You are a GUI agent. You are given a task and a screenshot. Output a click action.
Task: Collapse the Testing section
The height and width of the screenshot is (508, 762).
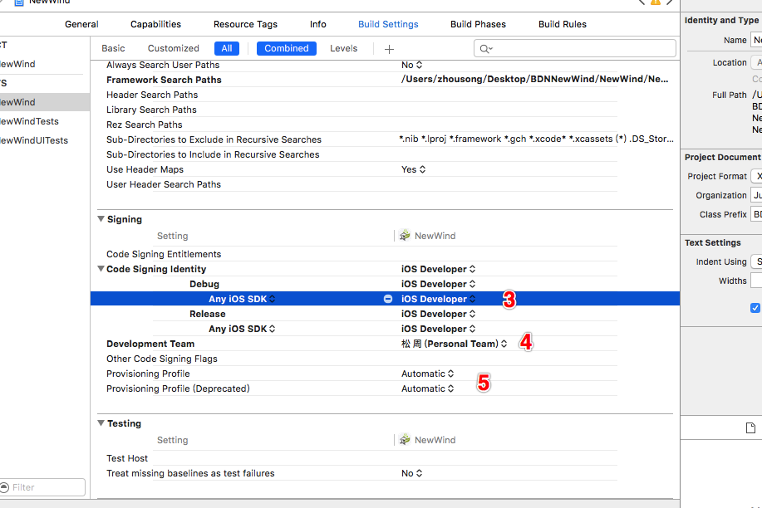(x=101, y=423)
